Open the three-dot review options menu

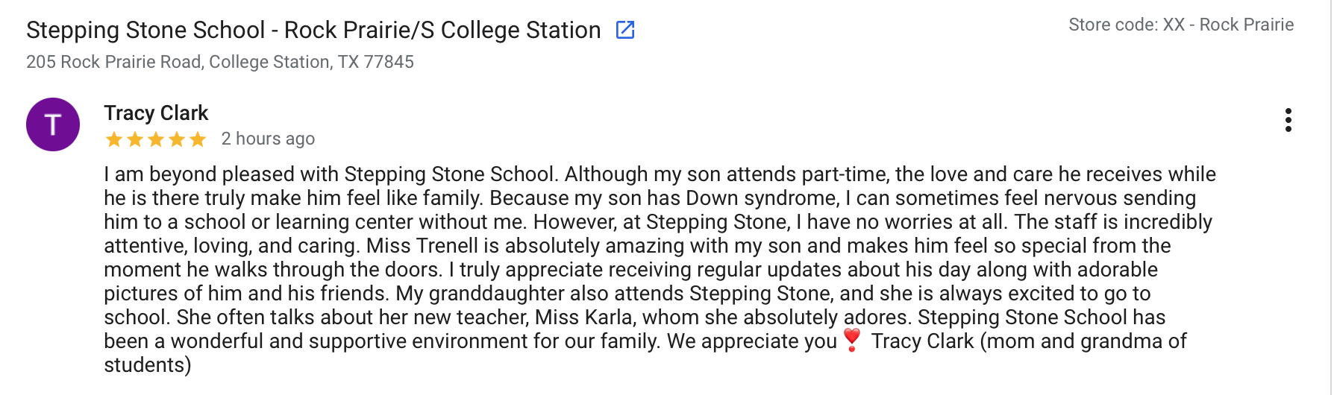click(x=1288, y=120)
